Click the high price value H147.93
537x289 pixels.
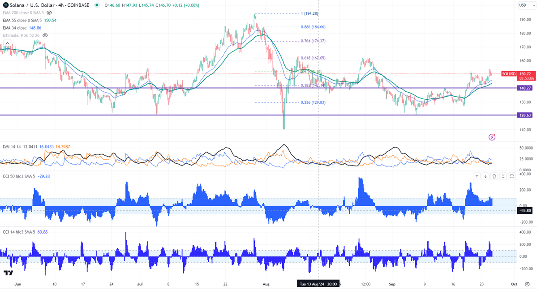(129, 5)
